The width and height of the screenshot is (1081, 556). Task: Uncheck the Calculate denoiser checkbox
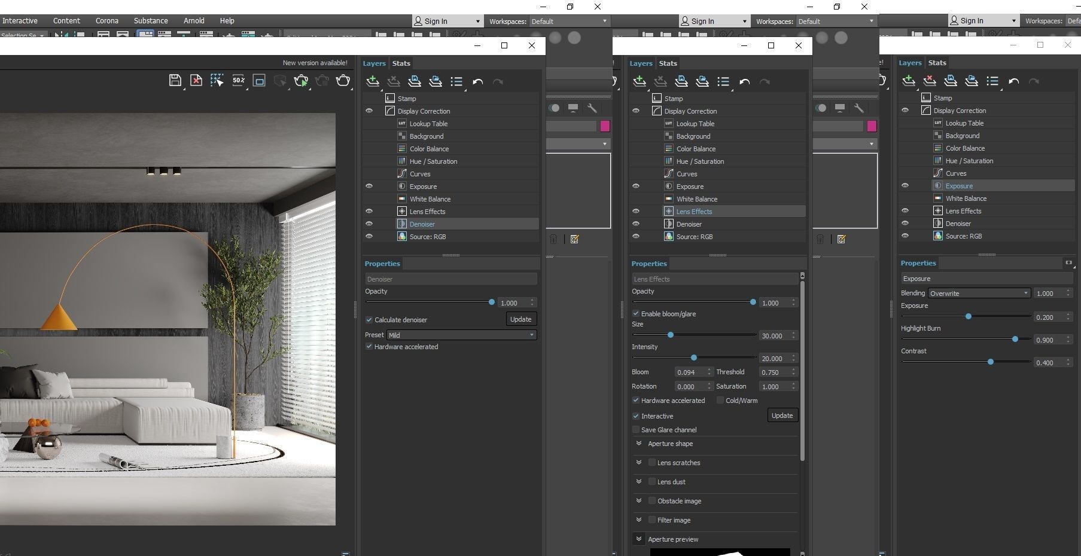coord(369,320)
